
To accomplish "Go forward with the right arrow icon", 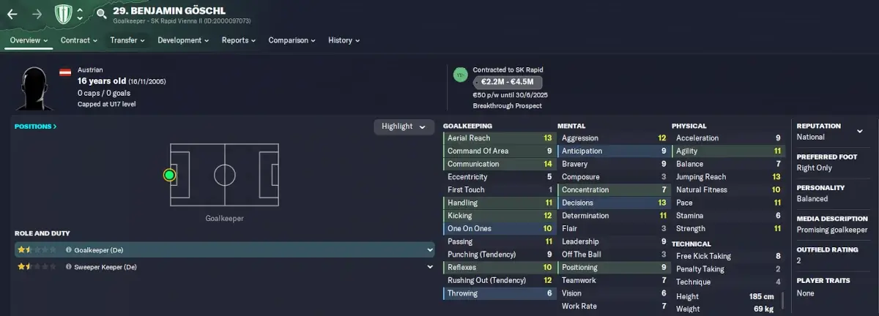I will 37,14.
